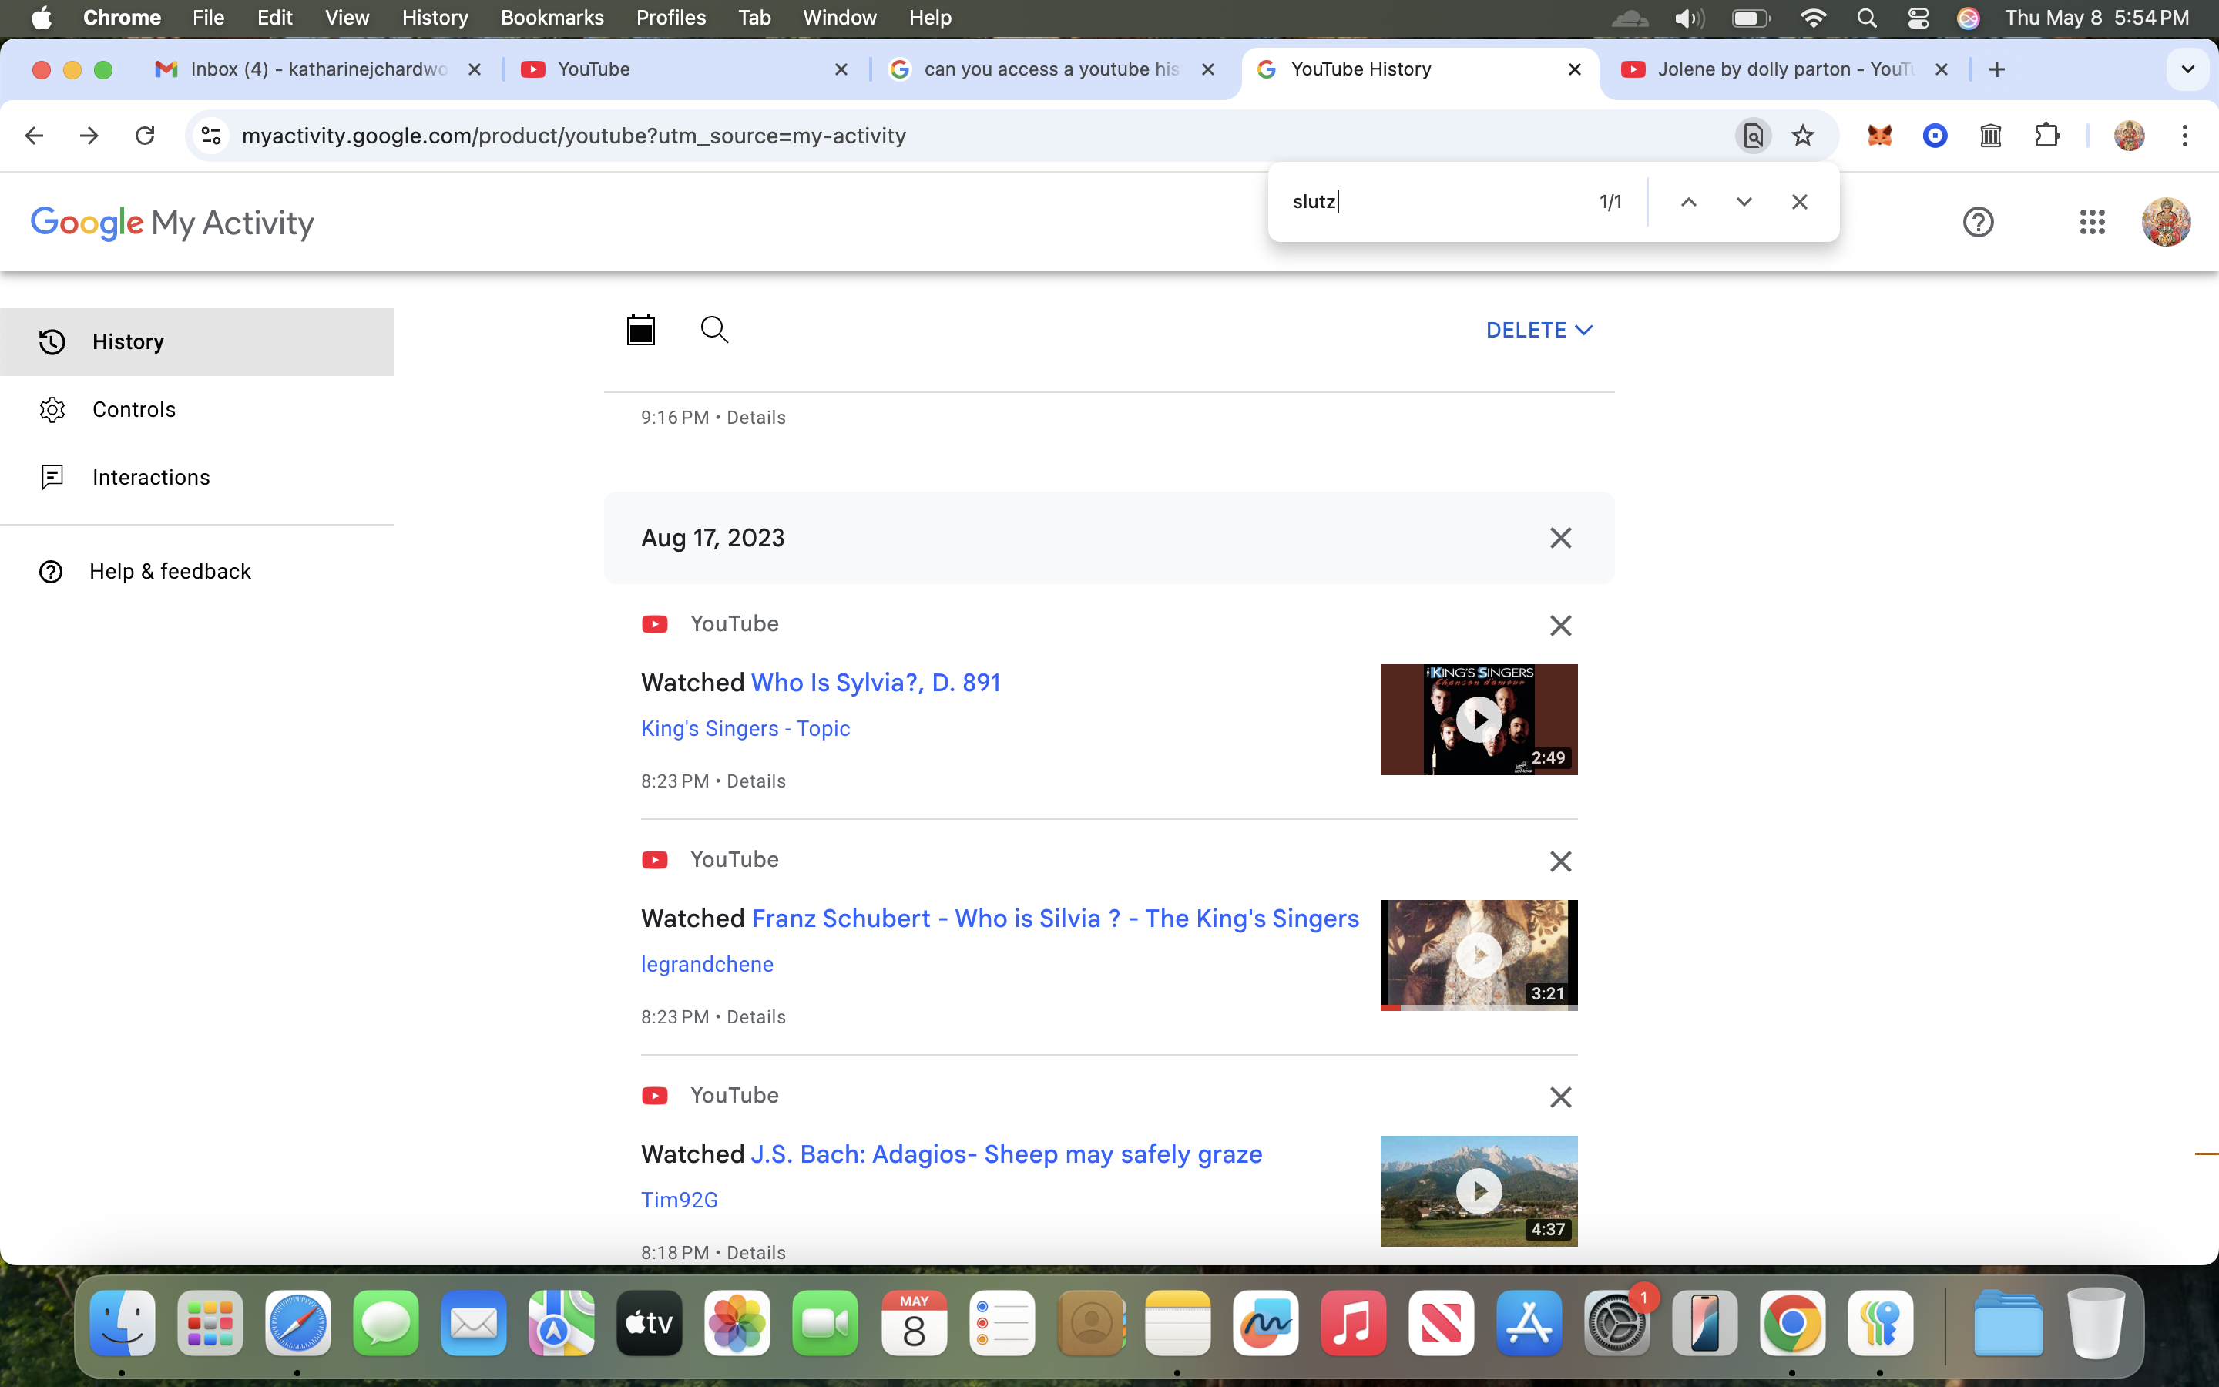This screenshot has width=2219, height=1387.
Task: Click the Google My Activity logo
Action: click(x=173, y=222)
